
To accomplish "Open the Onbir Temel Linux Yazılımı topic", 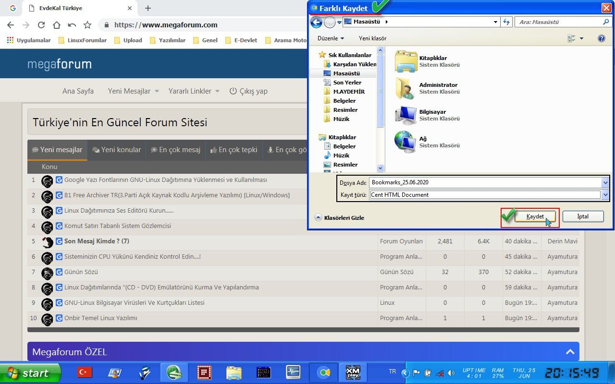I will click(x=101, y=318).
